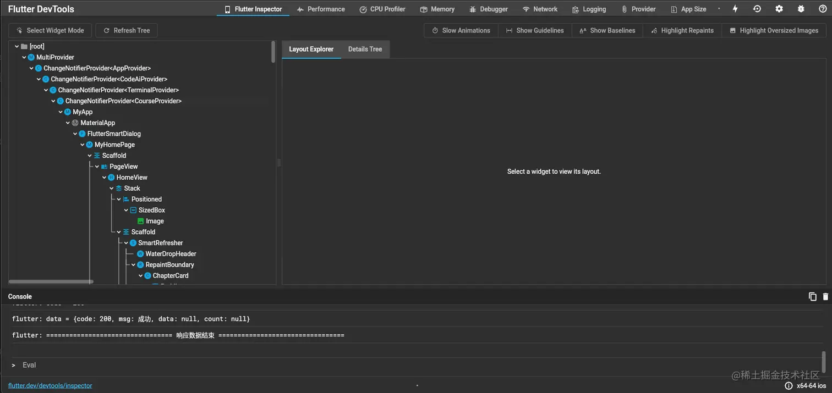Toggle Highlight Oversized Images

(774, 30)
